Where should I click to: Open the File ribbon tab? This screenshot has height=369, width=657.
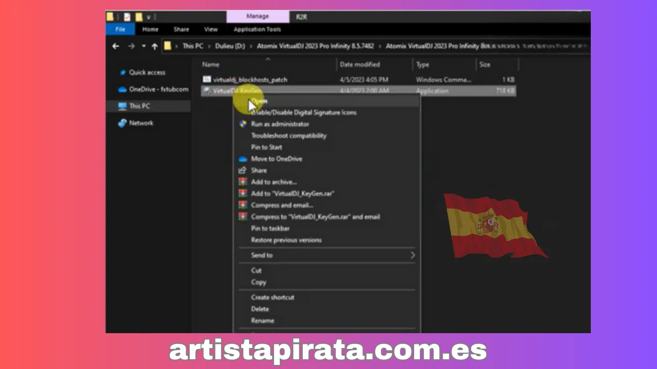(120, 29)
